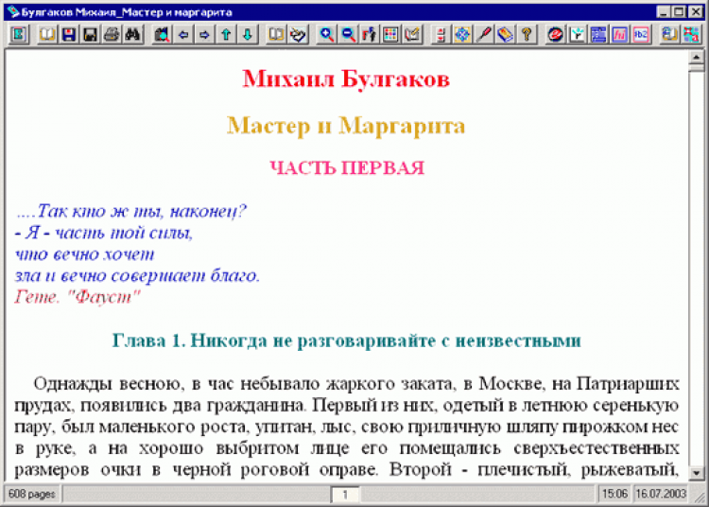Click the title 'Мастер и Маргарита'
The width and height of the screenshot is (709, 507).
[x=346, y=125]
